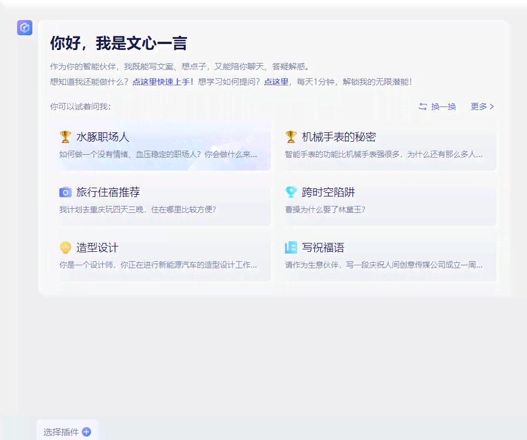Click the text 我计划去重庆玩四天三晚

(102, 209)
